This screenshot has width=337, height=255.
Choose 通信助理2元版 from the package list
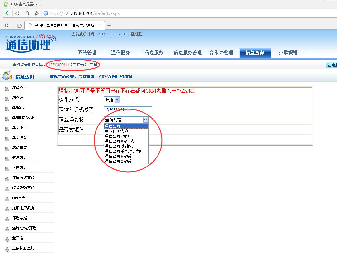126,161
